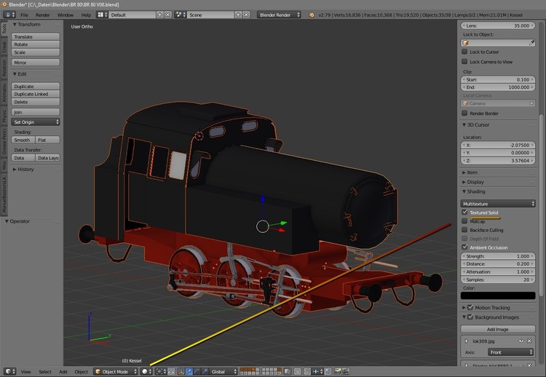
Task: Toggle the snap magnet icon
Action: (307, 371)
